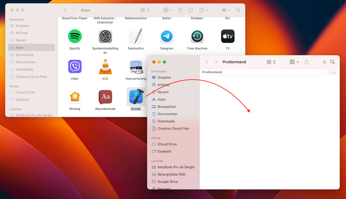Click the Rekenmachine label

pyautogui.click(x=136, y=18)
